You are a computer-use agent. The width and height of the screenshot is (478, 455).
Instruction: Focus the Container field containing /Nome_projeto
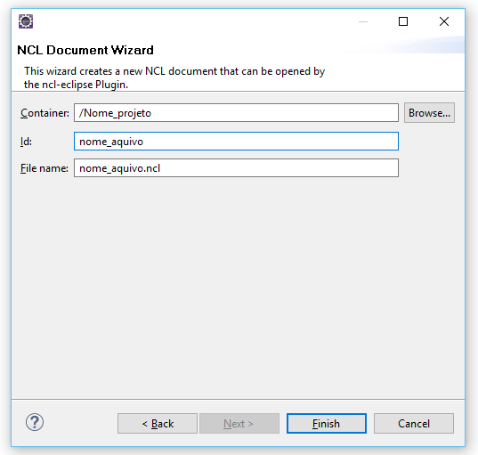[x=236, y=113]
